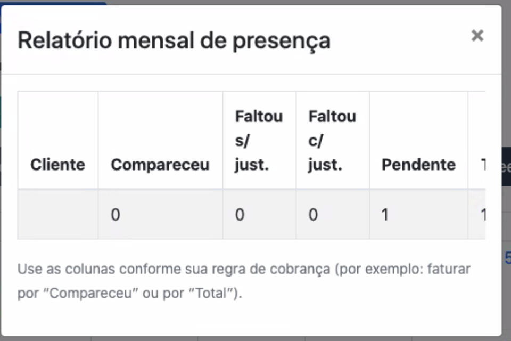Select the Faltou c/ just. column header

point(332,141)
